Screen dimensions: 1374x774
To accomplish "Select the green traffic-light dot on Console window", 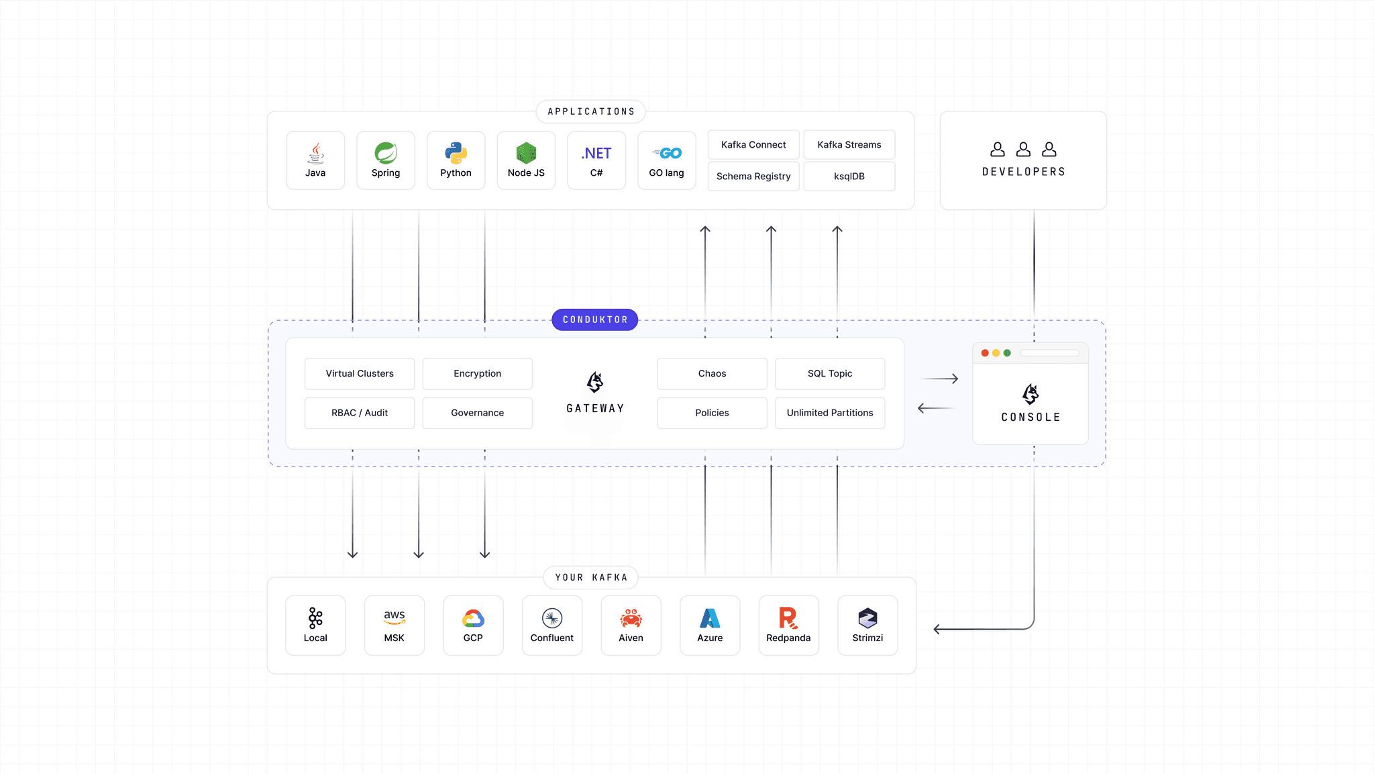I will [1006, 352].
